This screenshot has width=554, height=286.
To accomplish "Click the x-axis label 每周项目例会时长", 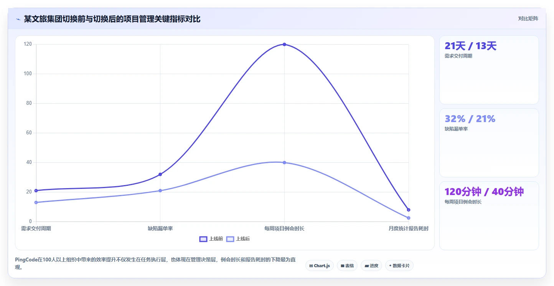I will pos(284,228).
